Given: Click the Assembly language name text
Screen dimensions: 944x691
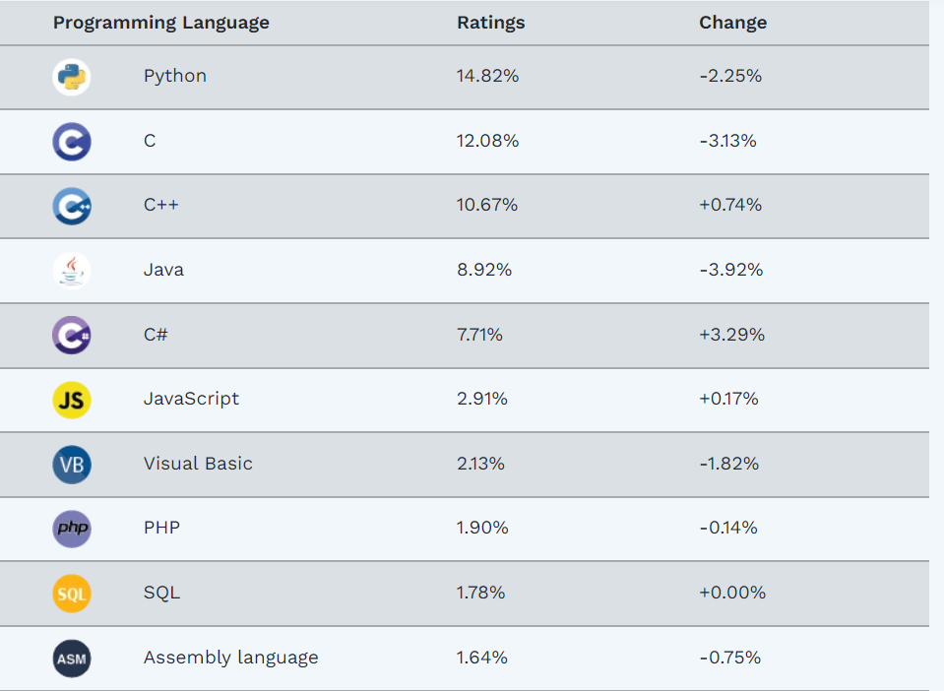Looking at the screenshot, I should 230,658.
